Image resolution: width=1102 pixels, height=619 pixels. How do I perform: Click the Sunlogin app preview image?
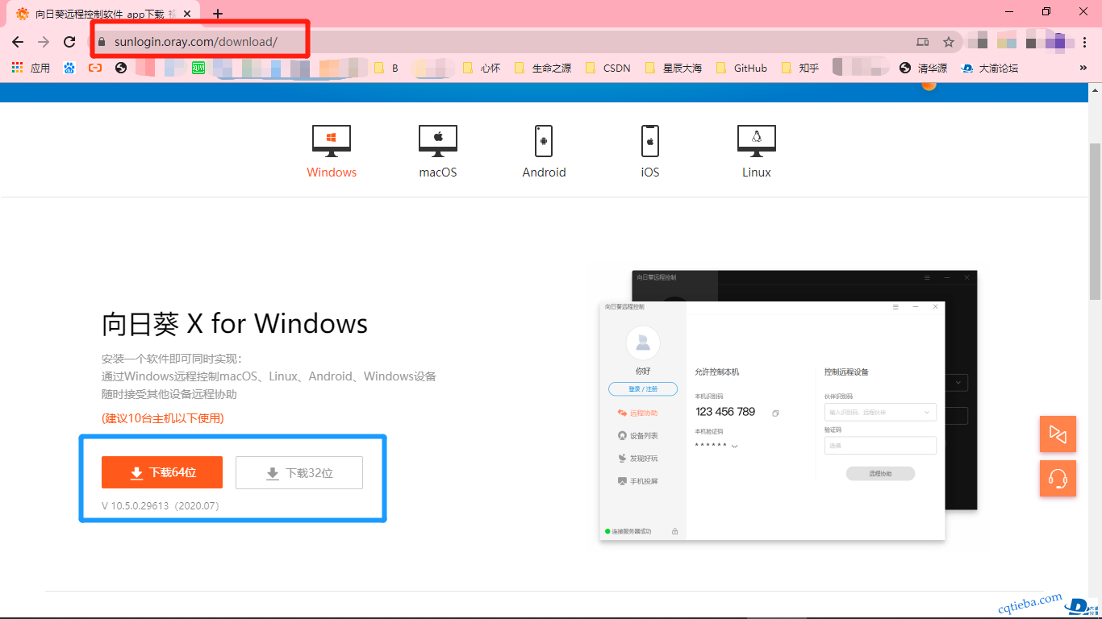click(788, 405)
